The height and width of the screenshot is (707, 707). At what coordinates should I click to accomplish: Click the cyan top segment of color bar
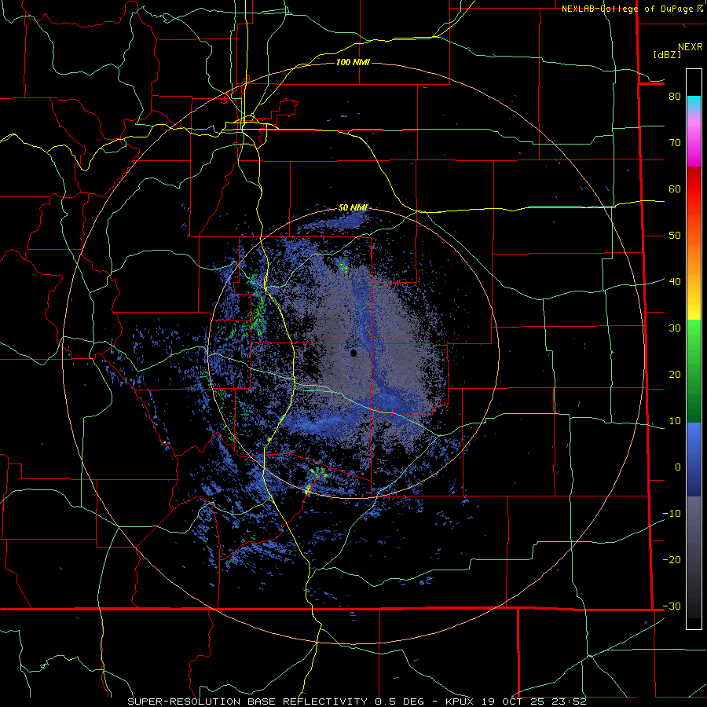coord(694,102)
